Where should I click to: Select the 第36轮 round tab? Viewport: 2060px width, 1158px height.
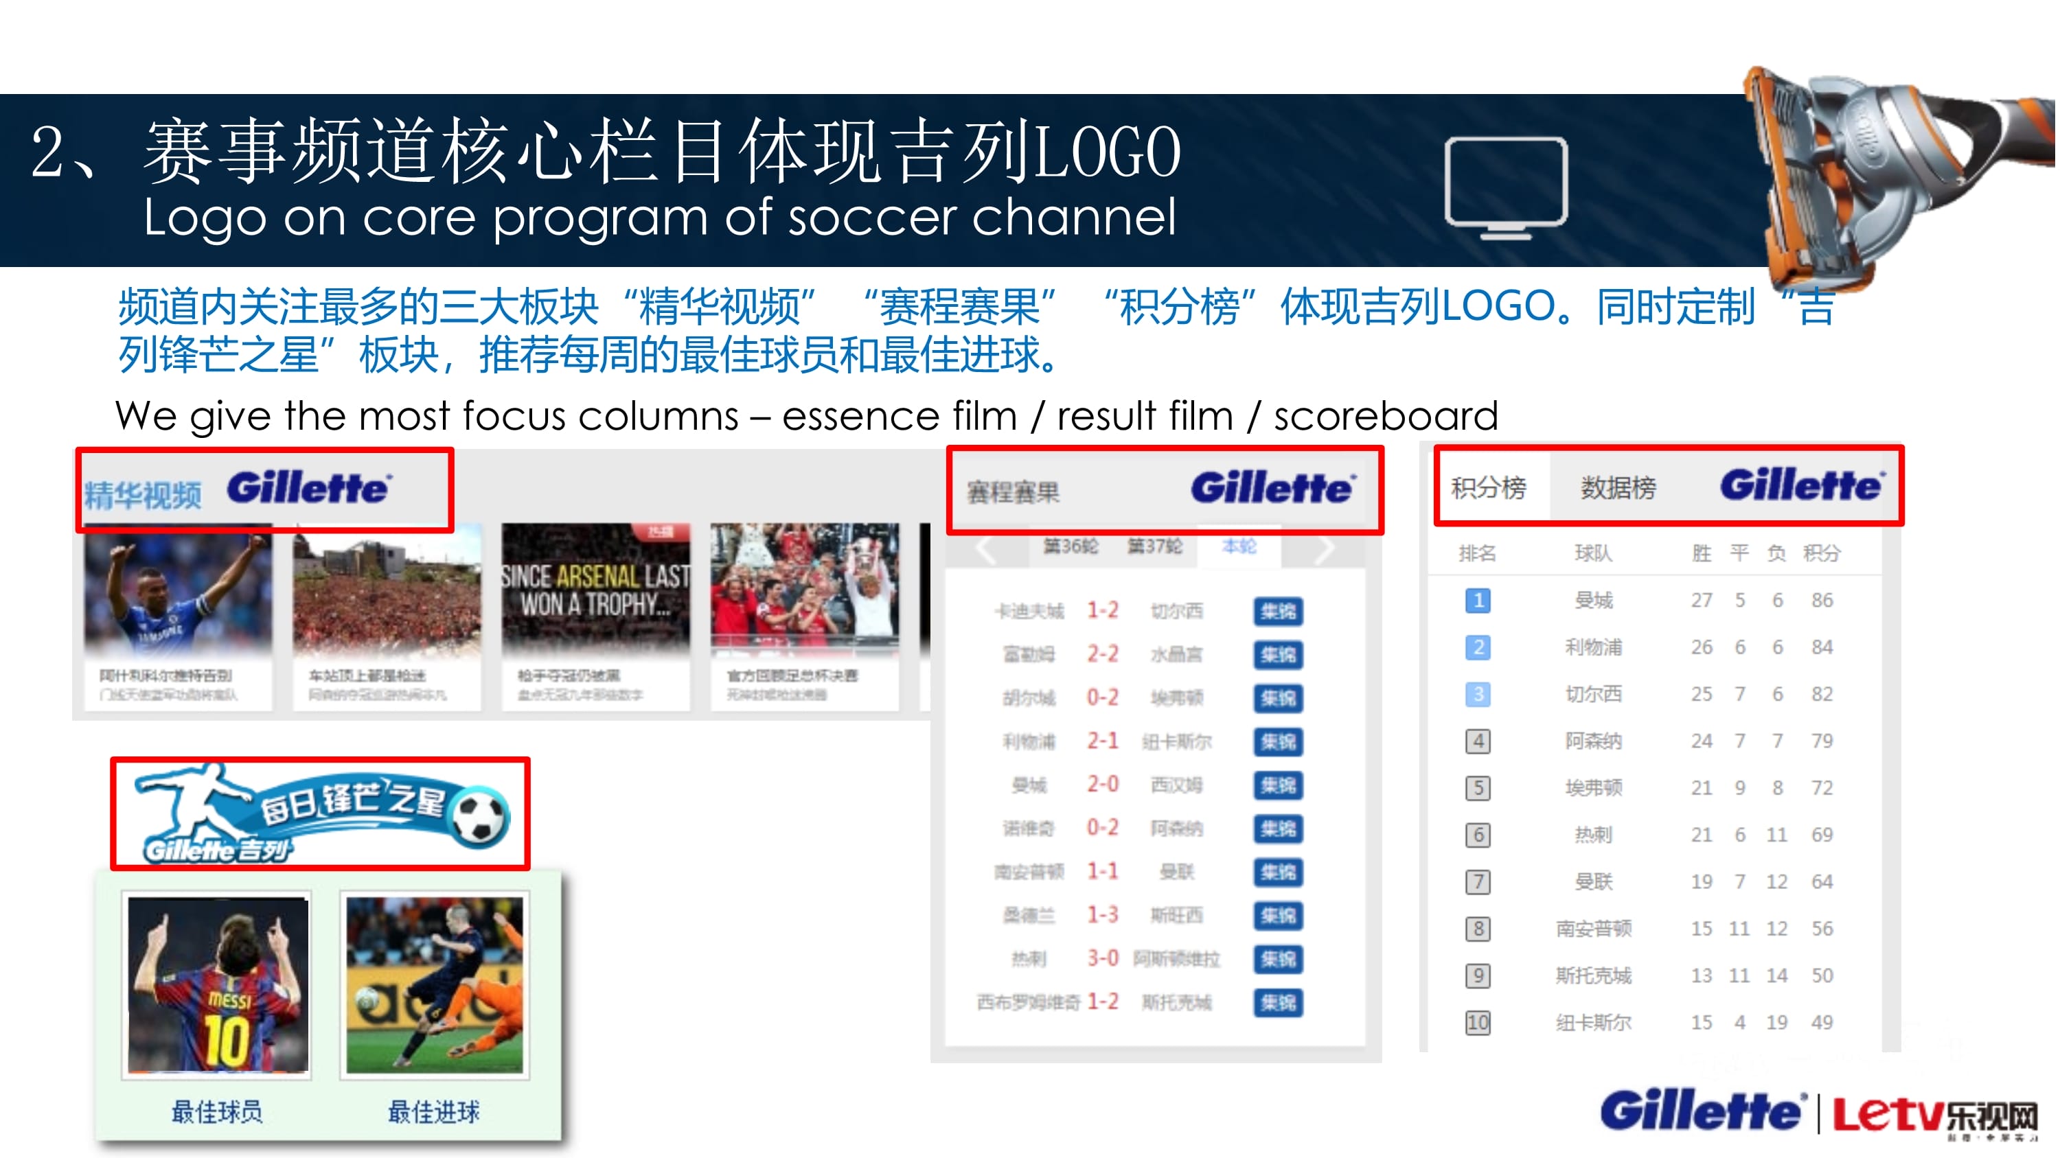click(x=1073, y=546)
